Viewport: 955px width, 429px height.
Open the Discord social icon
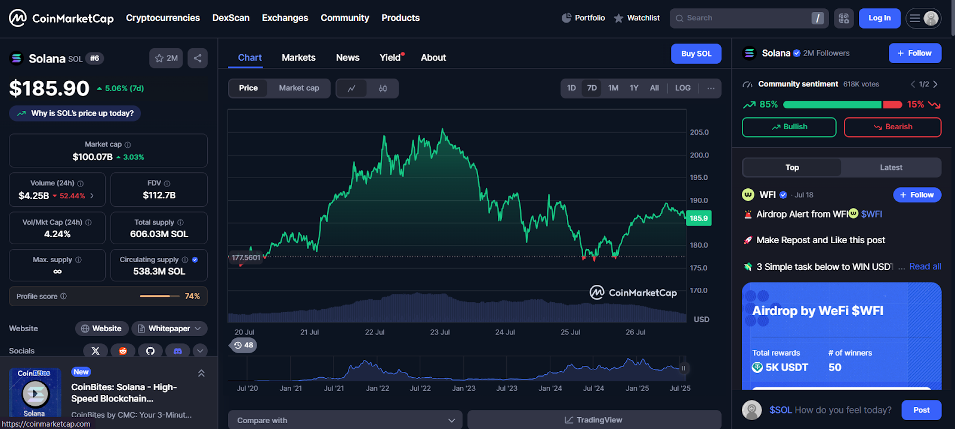(177, 351)
